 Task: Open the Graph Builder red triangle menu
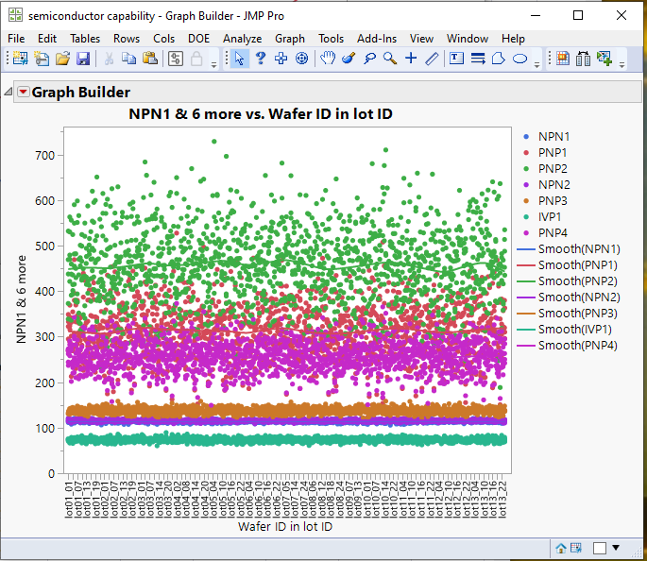click(x=24, y=93)
